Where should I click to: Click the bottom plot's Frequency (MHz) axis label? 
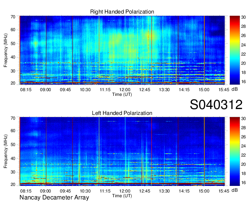(x=6, y=151)
